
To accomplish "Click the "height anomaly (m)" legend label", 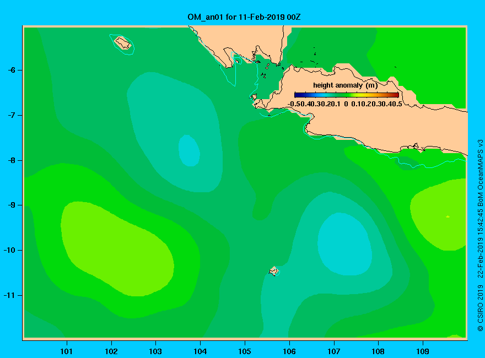I will 345,85.
